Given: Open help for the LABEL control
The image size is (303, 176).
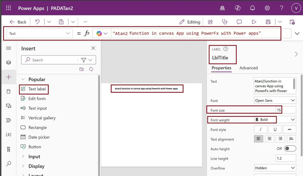Looking at the screenshot, I should tap(226, 49).
